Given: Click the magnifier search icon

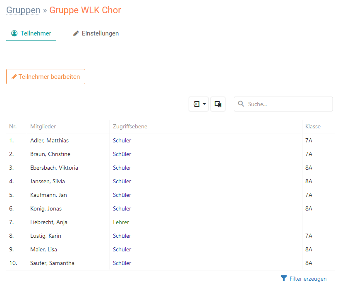Looking at the screenshot, I should point(241,104).
